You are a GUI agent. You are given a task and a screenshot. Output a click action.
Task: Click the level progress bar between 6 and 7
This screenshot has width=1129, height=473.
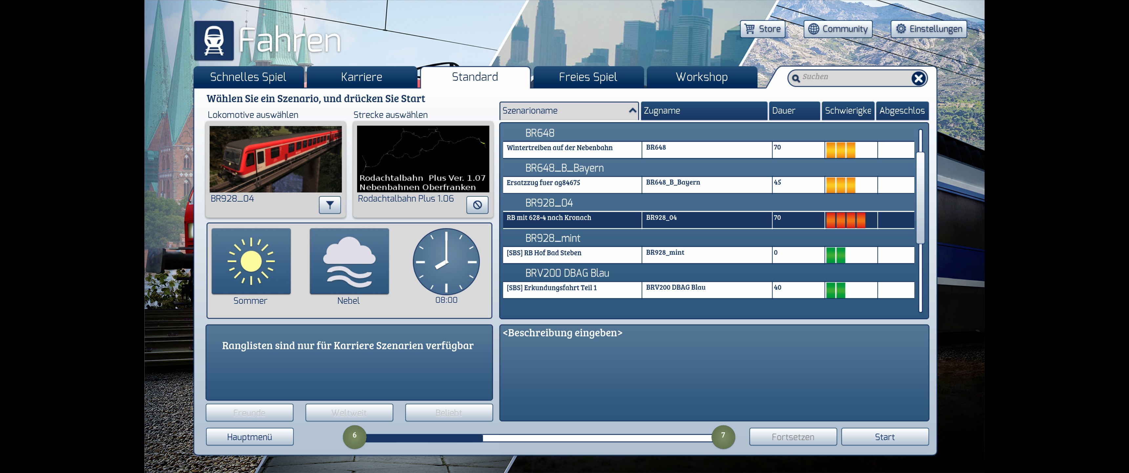pyautogui.click(x=539, y=438)
